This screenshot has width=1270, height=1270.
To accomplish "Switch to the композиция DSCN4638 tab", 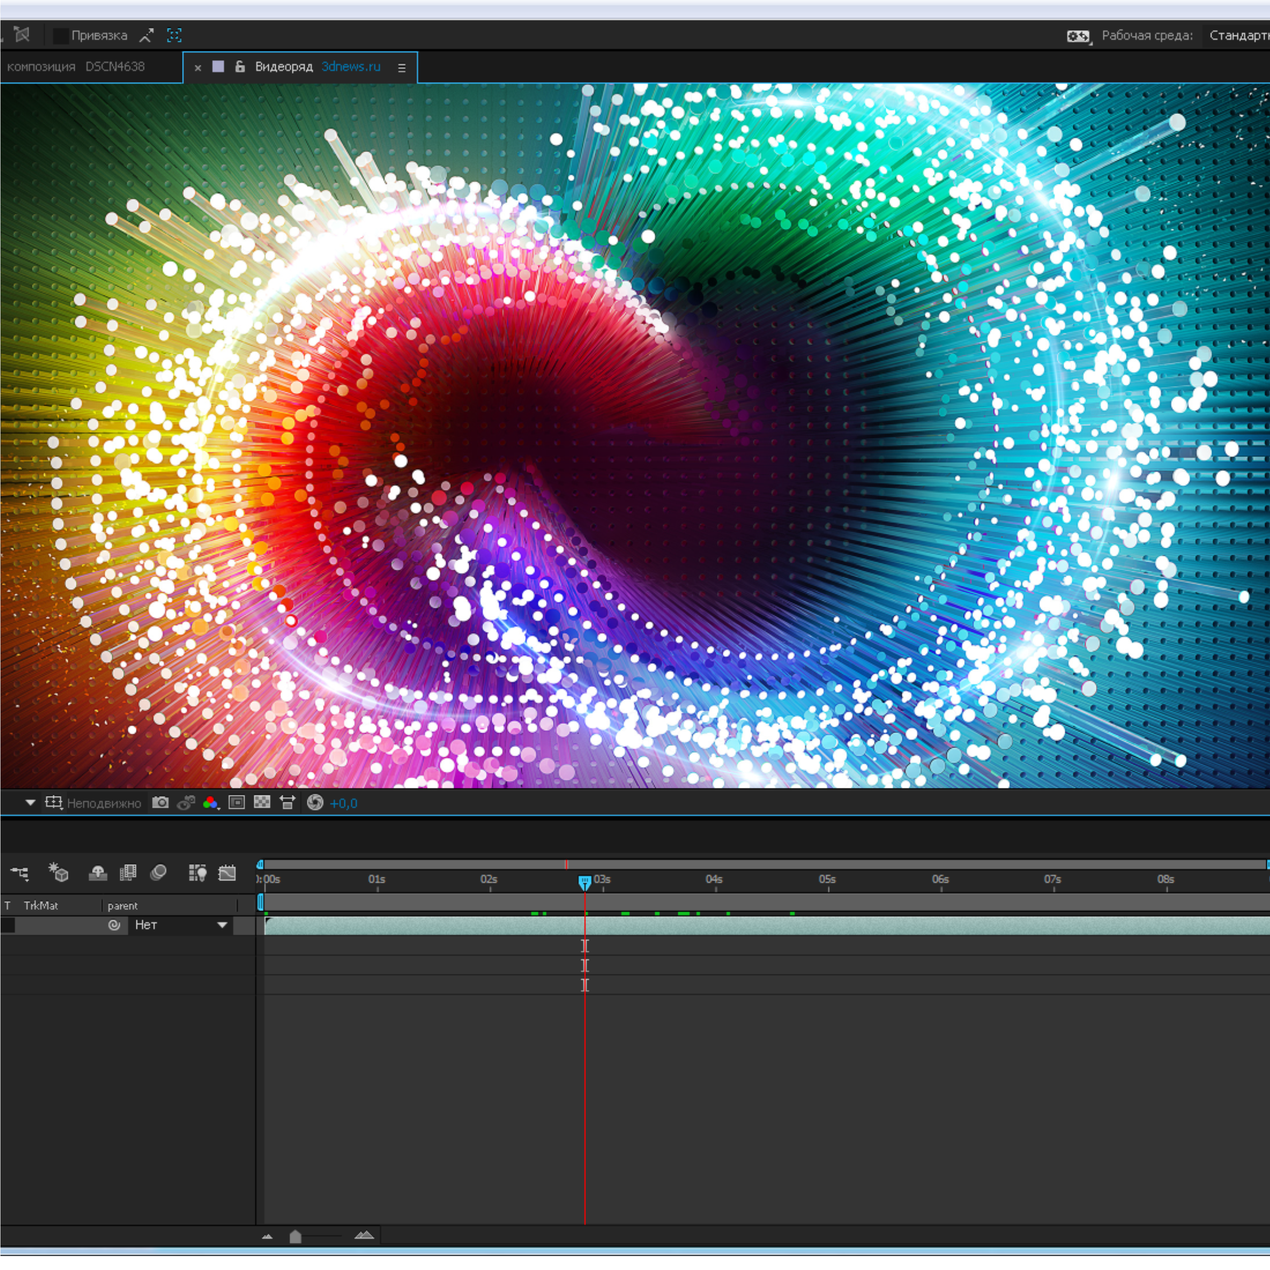I will tap(76, 67).
